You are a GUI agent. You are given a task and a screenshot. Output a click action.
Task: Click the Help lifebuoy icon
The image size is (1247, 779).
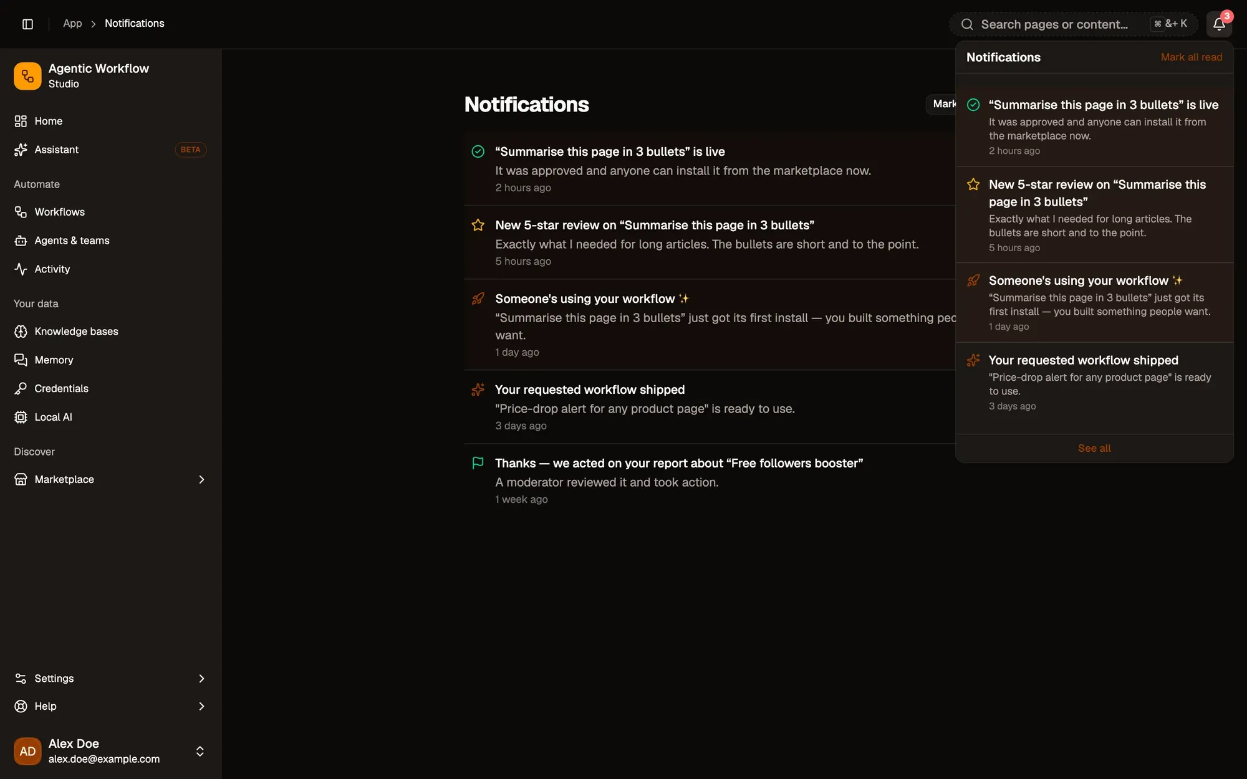click(21, 706)
